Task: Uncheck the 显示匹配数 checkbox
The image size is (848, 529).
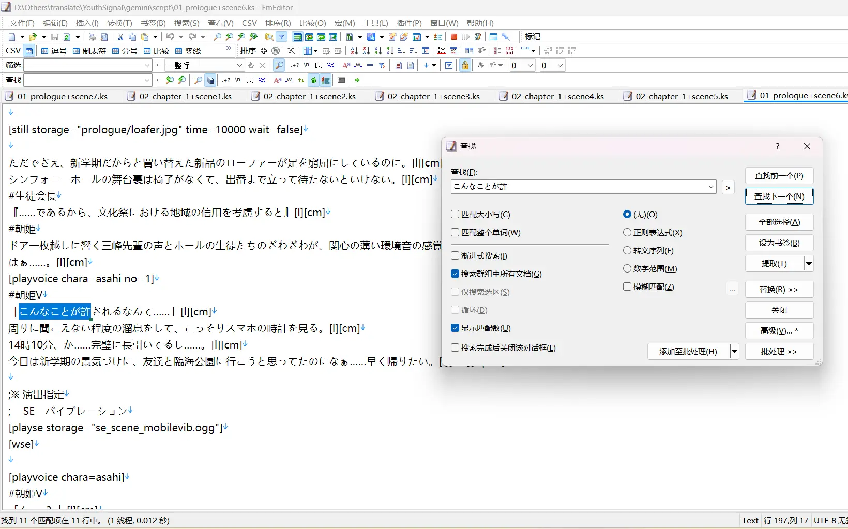Action: tap(455, 328)
